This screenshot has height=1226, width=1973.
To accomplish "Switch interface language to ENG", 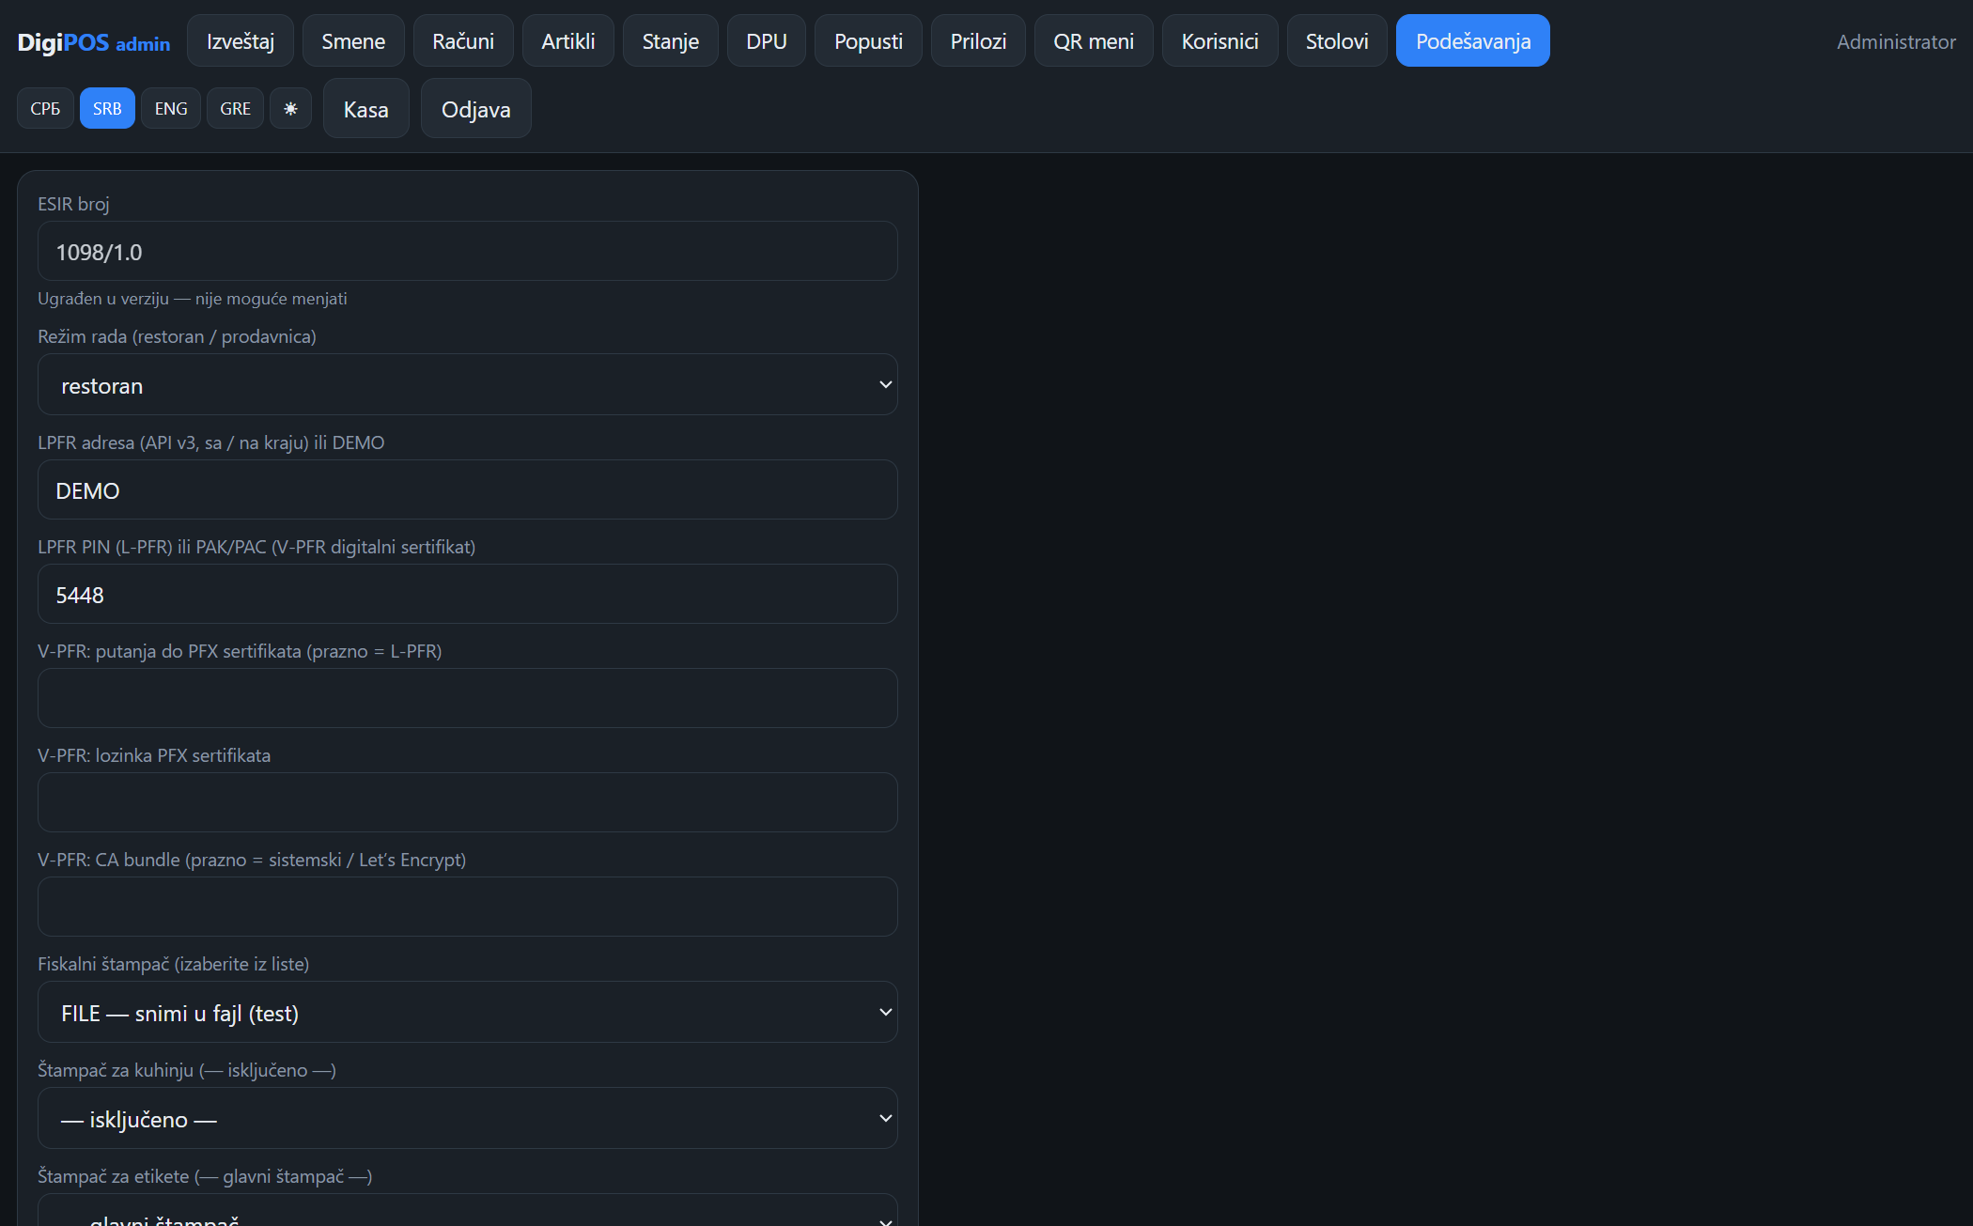I will (x=171, y=108).
